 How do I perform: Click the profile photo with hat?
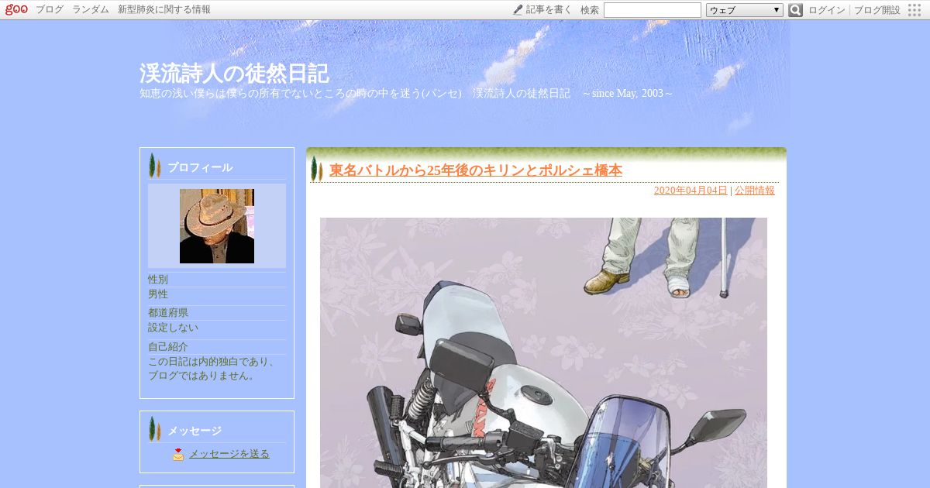pos(217,226)
